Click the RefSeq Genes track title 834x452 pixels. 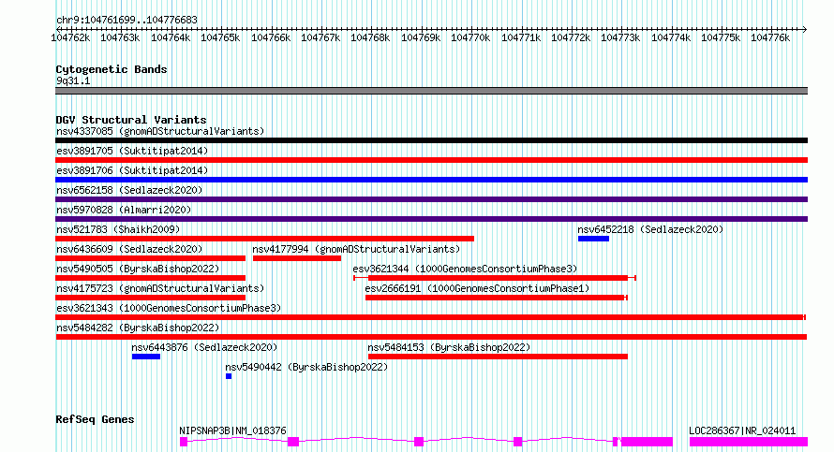pos(95,419)
